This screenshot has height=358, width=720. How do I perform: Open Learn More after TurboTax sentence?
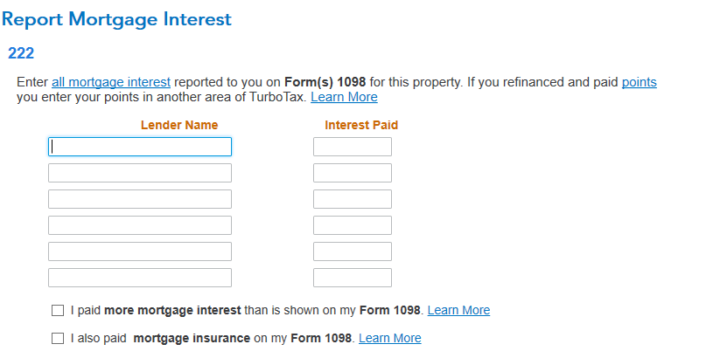click(344, 97)
